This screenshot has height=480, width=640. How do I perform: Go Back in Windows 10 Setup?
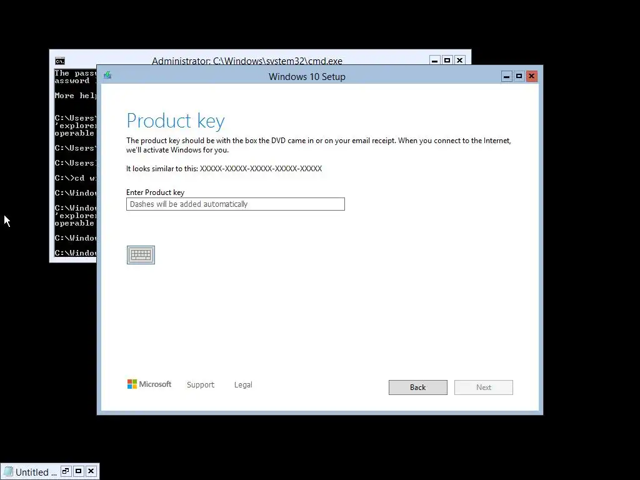pos(418,387)
